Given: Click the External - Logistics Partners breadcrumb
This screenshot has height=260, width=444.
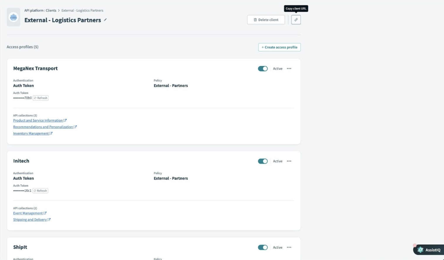Looking at the screenshot, I should [82, 10].
